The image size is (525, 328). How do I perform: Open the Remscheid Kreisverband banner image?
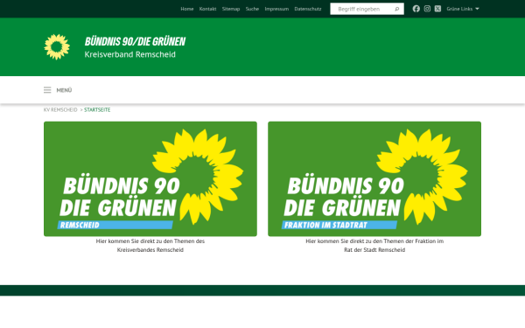pyautogui.click(x=150, y=178)
